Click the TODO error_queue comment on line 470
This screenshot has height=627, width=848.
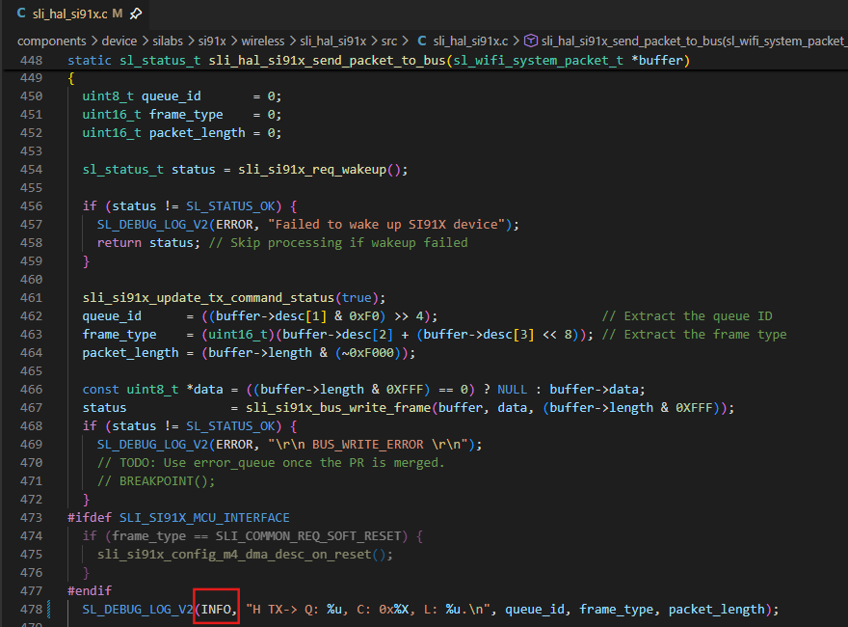[x=271, y=462]
